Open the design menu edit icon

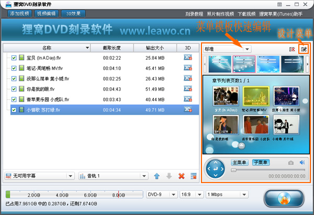pyautogui.click(x=304, y=49)
